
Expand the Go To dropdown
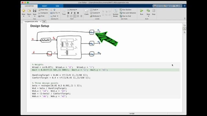pyautogui.click(x=59, y=13)
